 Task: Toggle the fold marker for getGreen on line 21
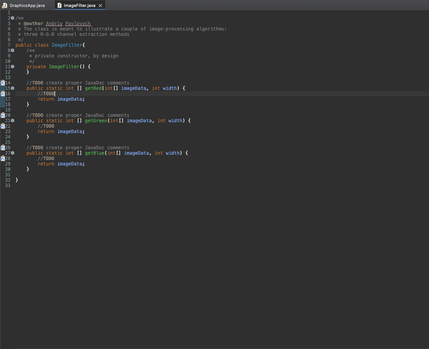pos(13,120)
